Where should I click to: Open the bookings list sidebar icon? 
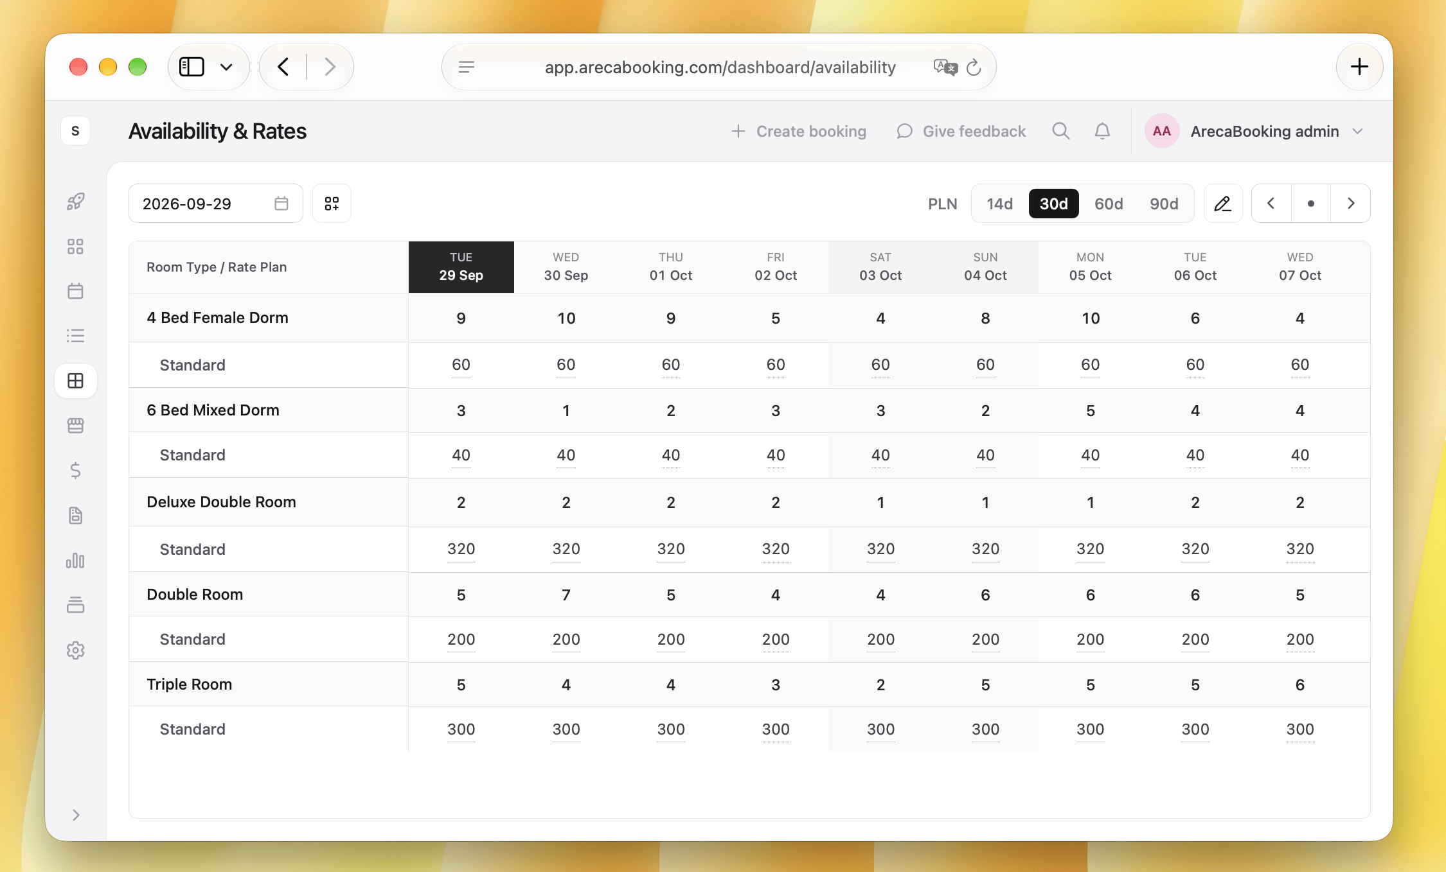coord(76,336)
